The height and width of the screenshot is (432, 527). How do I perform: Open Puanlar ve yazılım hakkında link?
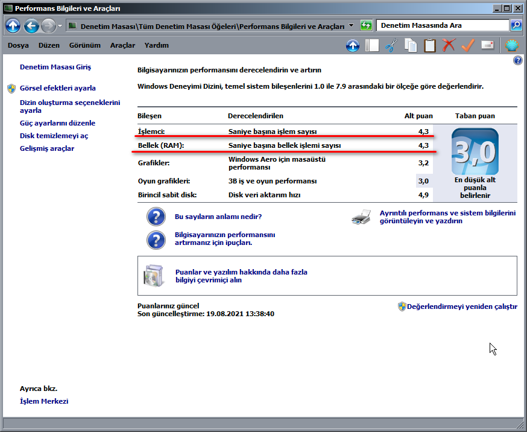point(241,276)
